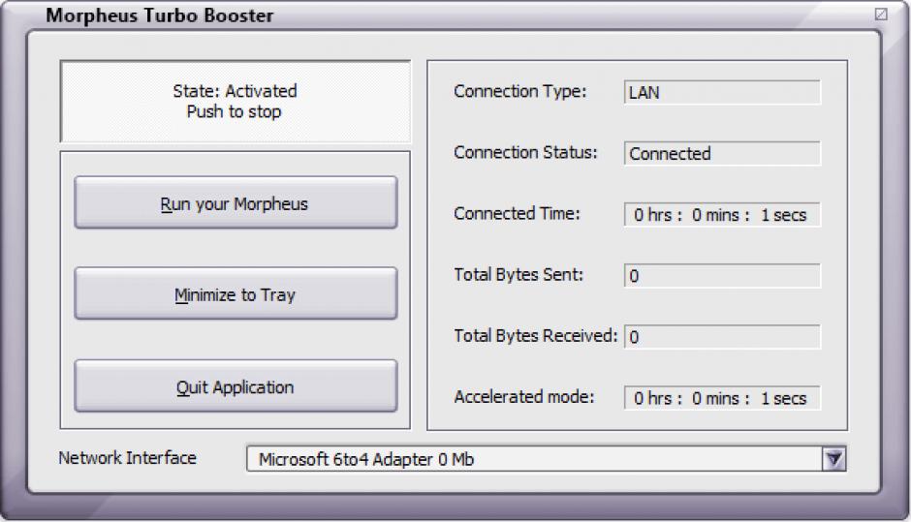Click the Accelerated mode time field
Screen dimensions: 911x522
pos(722,398)
